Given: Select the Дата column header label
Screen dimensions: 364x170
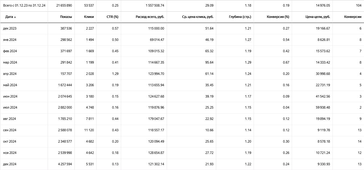Looking at the screenshot, I should [9, 17].
